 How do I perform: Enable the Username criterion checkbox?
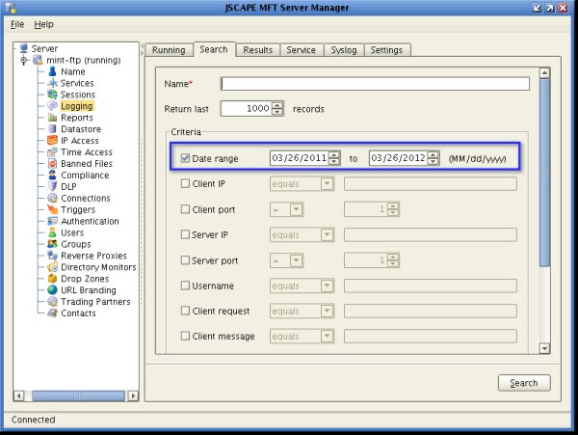click(x=185, y=285)
